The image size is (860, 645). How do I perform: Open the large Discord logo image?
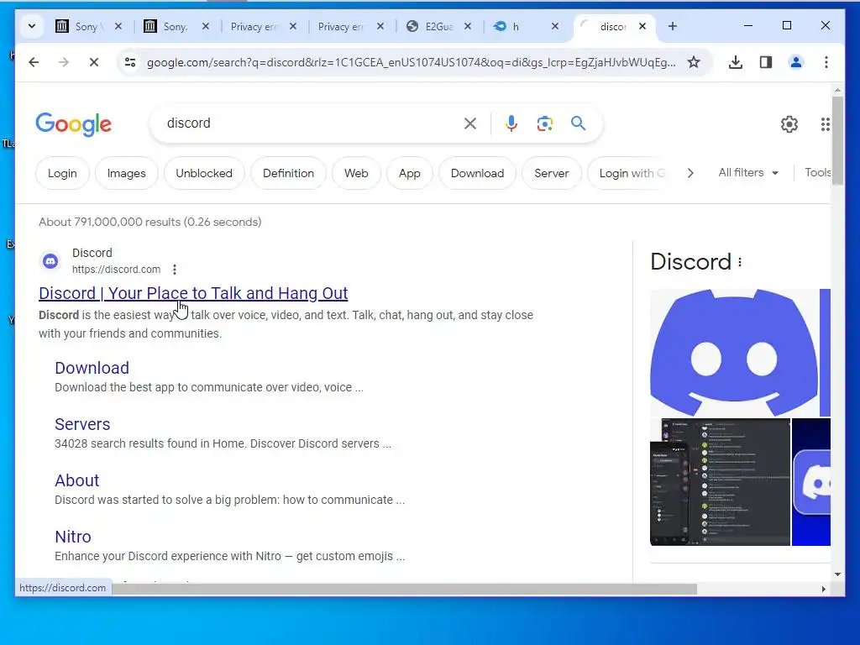[x=734, y=353]
